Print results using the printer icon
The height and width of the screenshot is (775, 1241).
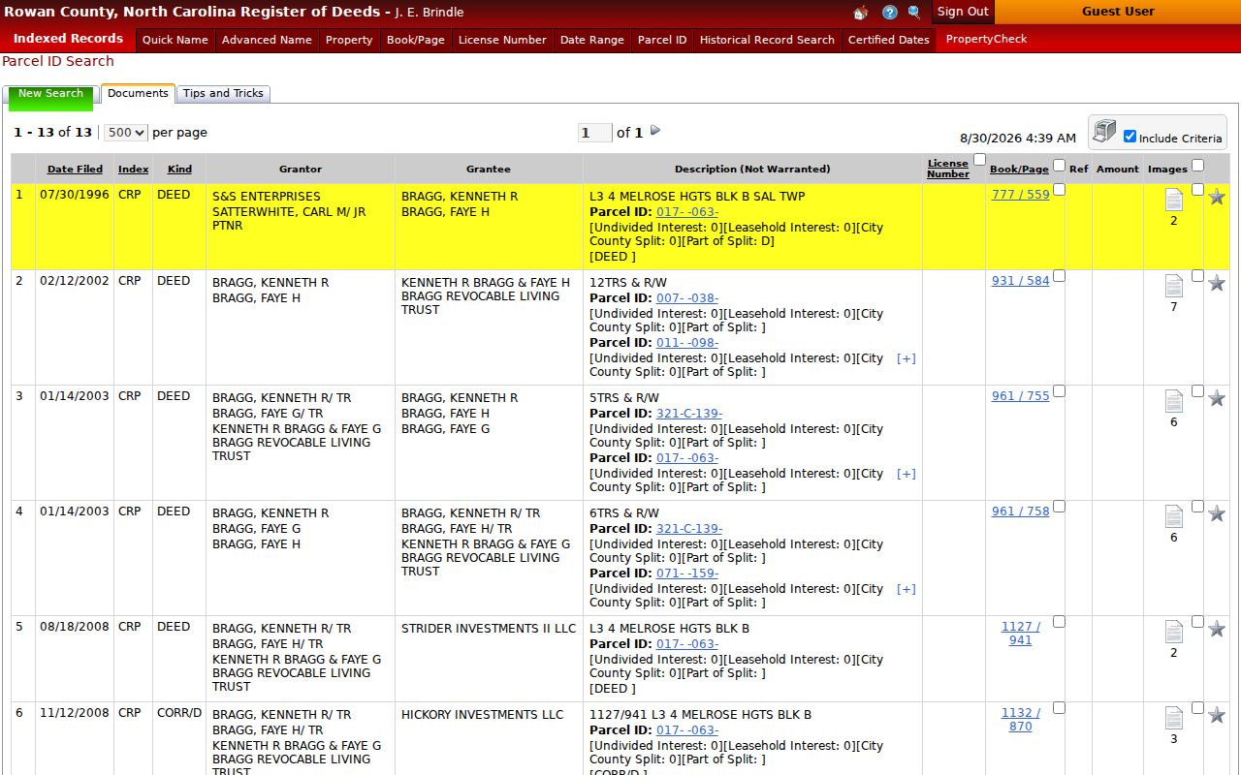click(x=1104, y=132)
